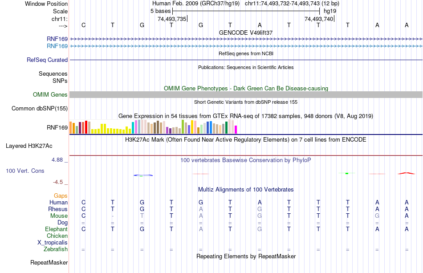Click the 4.88 PhyloP upper scale value
The image size is (423, 273).
57,160
